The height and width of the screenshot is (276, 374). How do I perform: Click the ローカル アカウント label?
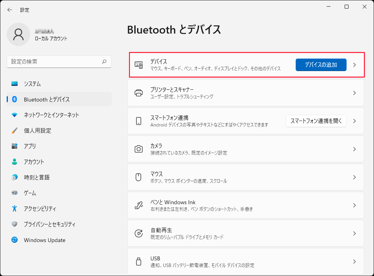(51, 39)
